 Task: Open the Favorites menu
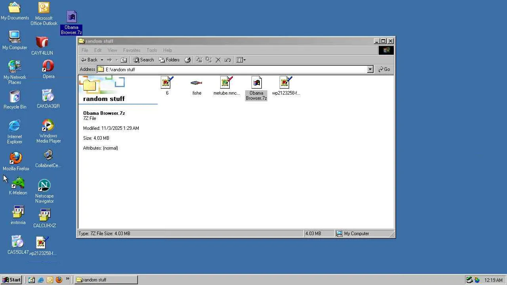132,50
